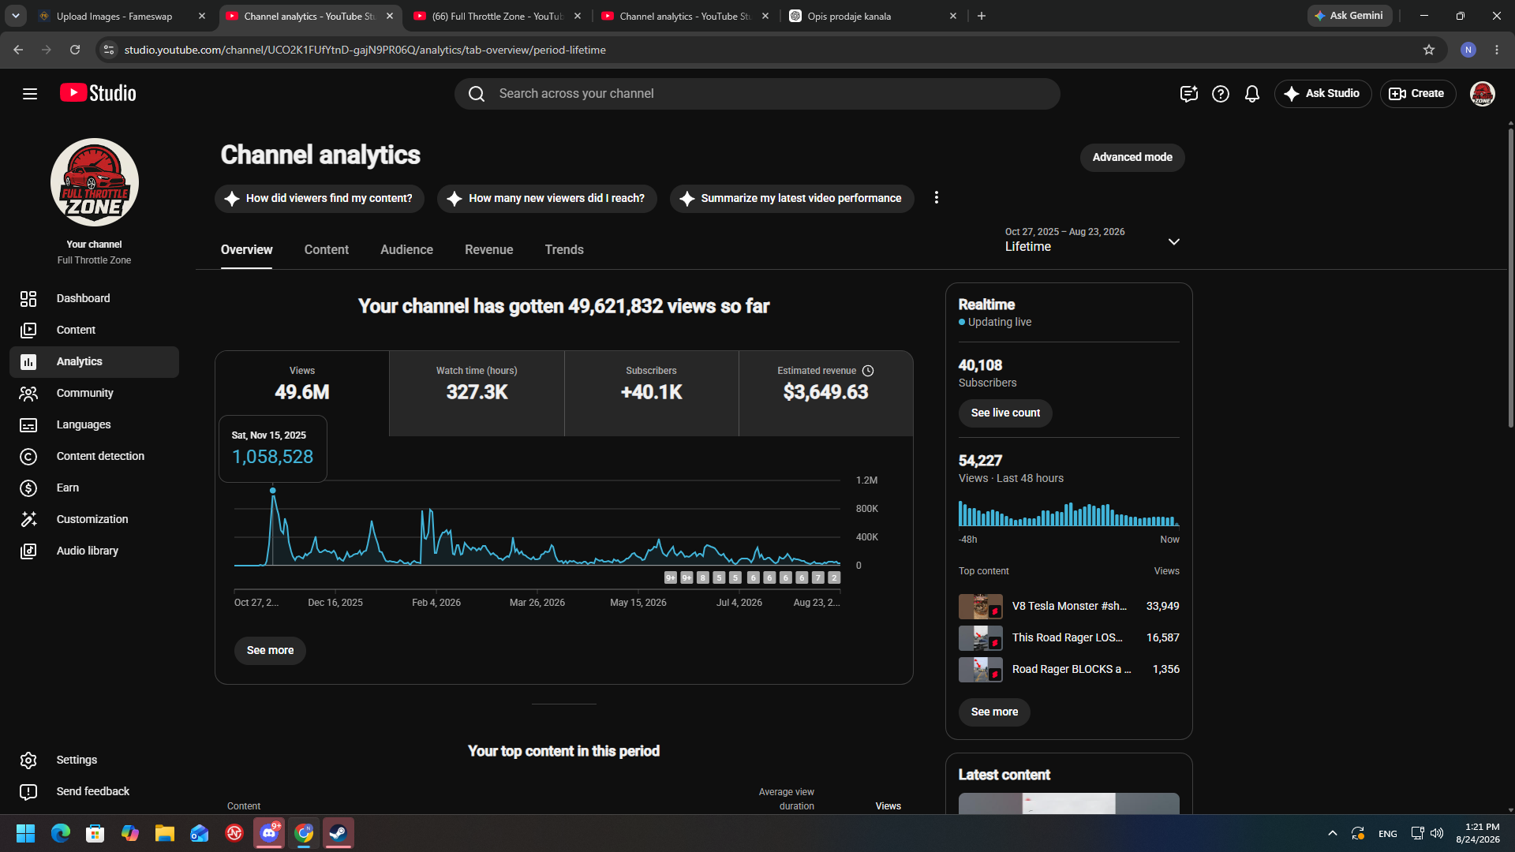This screenshot has height=852, width=1515.
Task: Open the notifications bell
Action: click(x=1252, y=94)
